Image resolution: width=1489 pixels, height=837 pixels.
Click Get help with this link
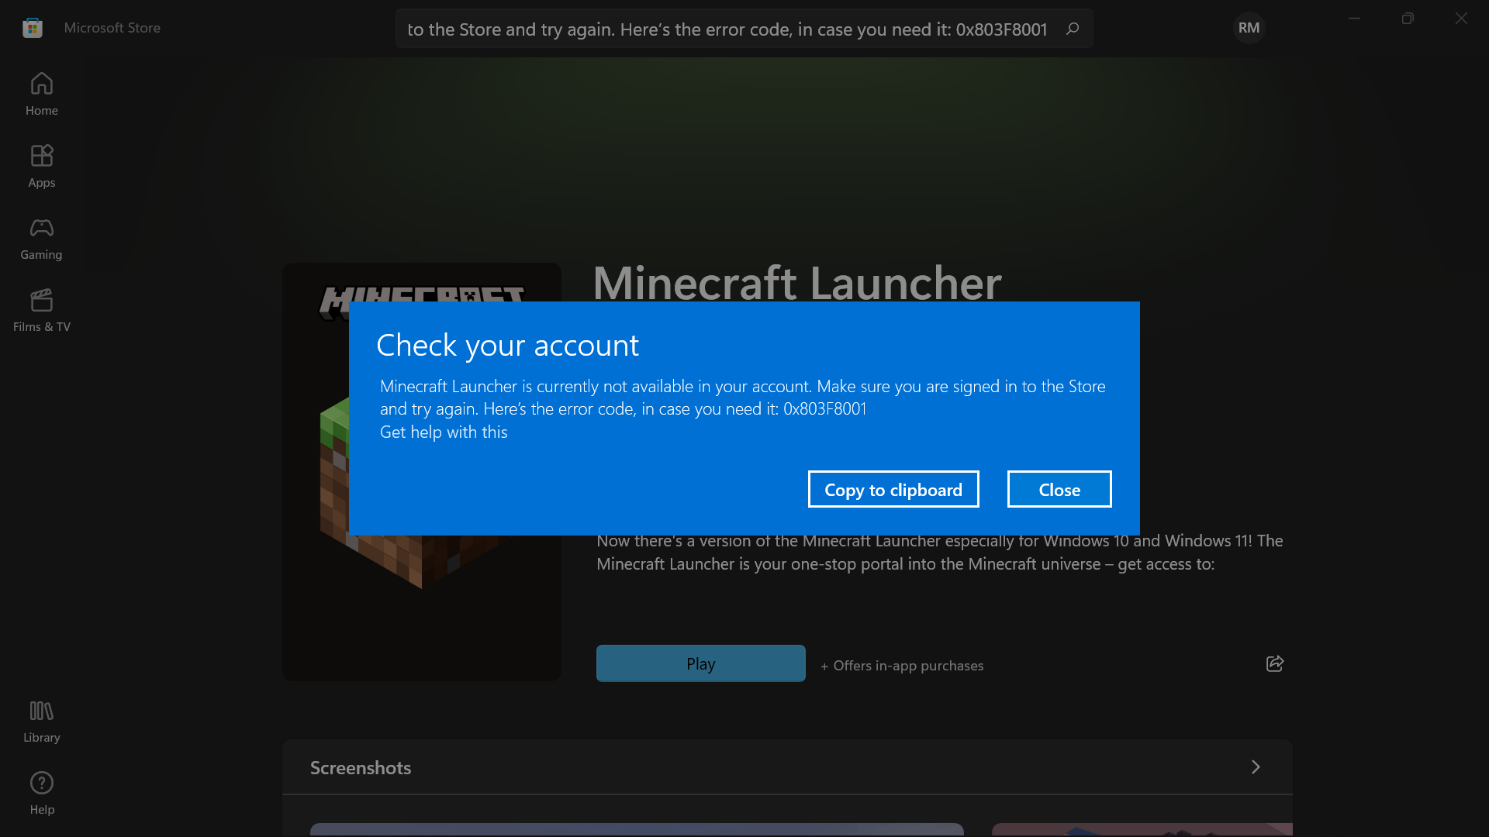(443, 430)
